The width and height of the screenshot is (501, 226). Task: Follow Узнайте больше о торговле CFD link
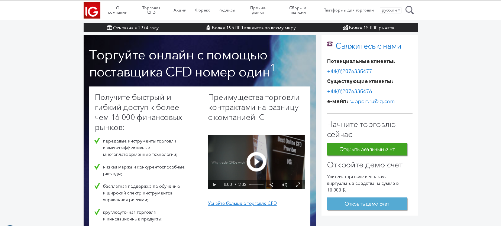(x=242, y=203)
